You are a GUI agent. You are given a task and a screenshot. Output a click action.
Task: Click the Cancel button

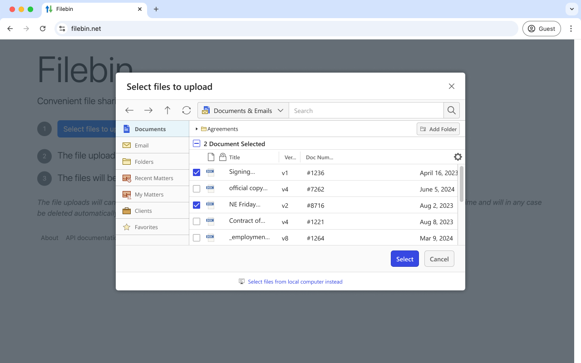tap(439, 259)
